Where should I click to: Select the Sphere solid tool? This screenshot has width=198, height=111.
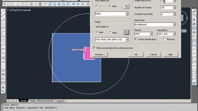click(22, 4)
